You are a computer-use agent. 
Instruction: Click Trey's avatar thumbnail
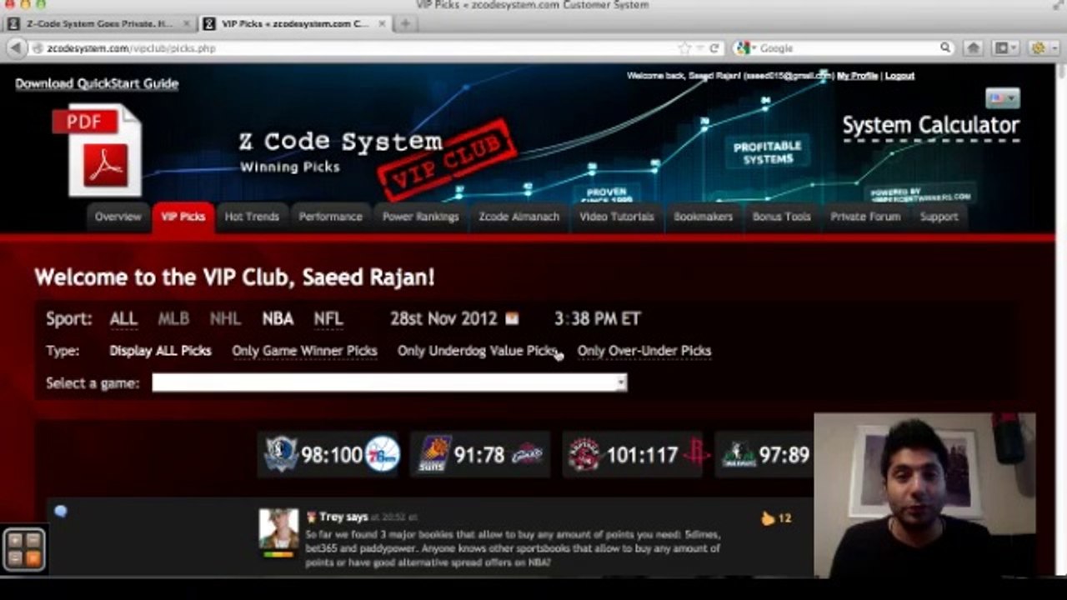click(x=279, y=529)
